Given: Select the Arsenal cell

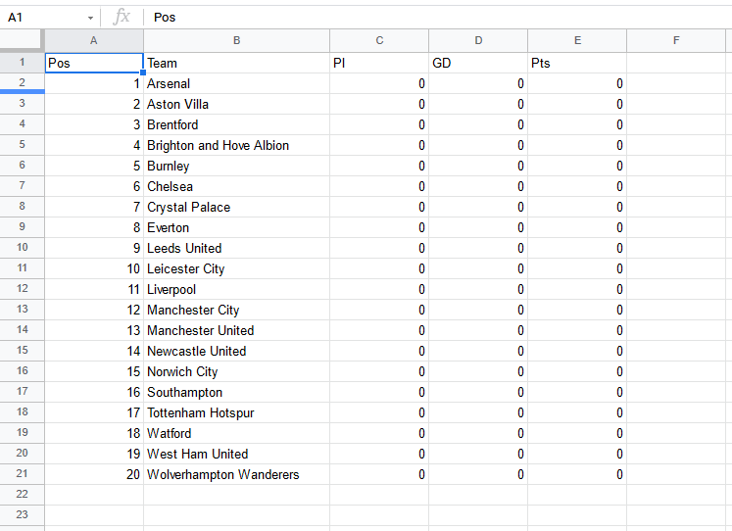Looking at the screenshot, I should pyautogui.click(x=237, y=83).
